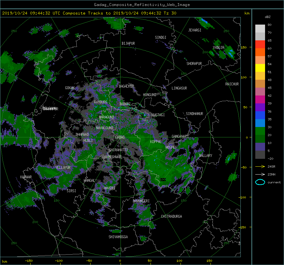Select the 51 dBZ yellow swatch
The image size is (284, 265).
coord(260,68)
